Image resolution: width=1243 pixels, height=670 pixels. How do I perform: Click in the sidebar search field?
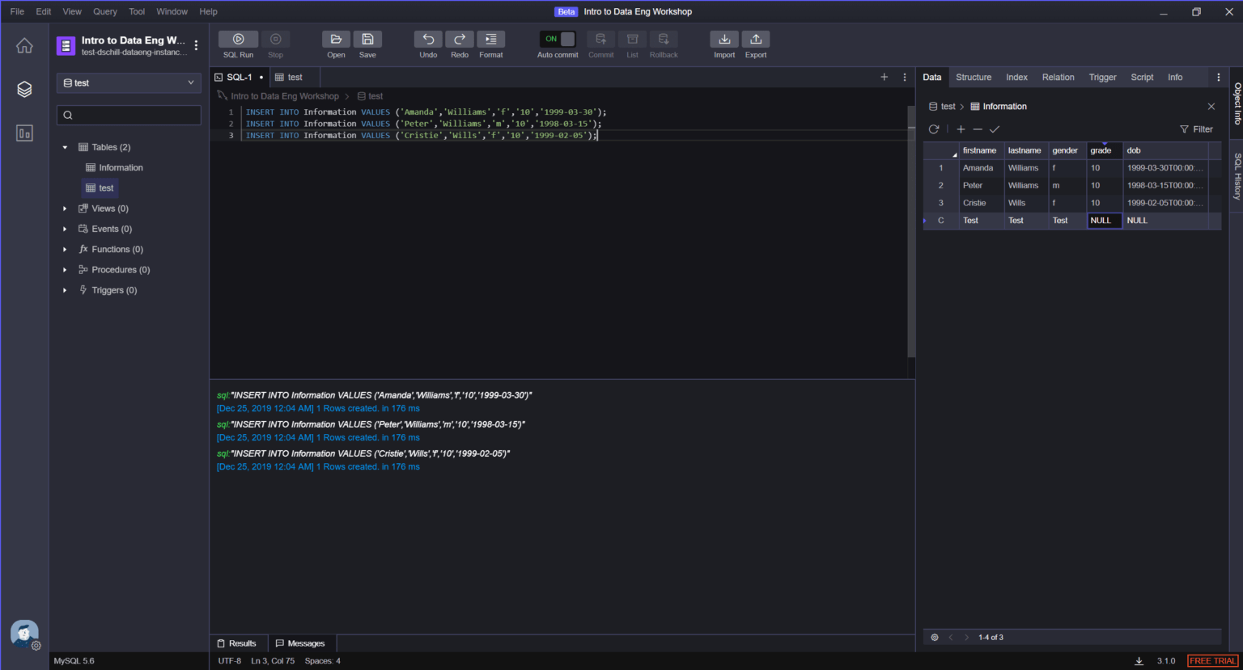pyautogui.click(x=128, y=115)
